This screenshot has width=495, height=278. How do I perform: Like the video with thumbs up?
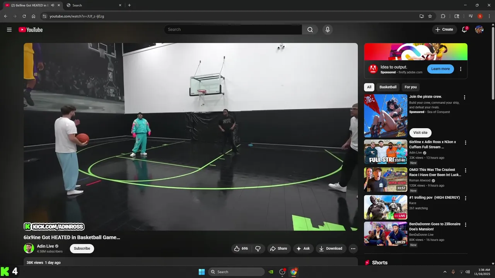pos(241,249)
